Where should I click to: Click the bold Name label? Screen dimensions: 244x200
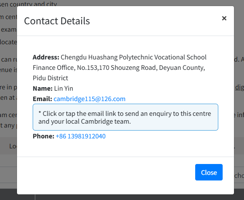coord(43,89)
